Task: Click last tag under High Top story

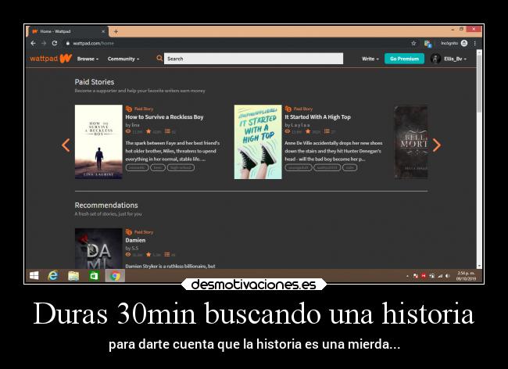Action: point(349,167)
